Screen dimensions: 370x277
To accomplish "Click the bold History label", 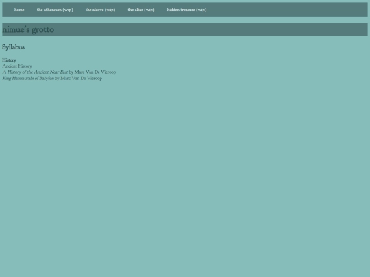I will 9,60.
